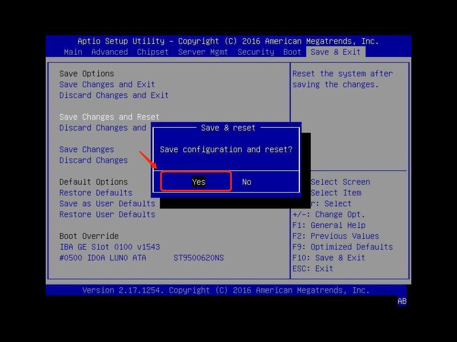This screenshot has width=457, height=342.
Task: Choose Discard Changes and Exit
Action: [x=114, y=95]
